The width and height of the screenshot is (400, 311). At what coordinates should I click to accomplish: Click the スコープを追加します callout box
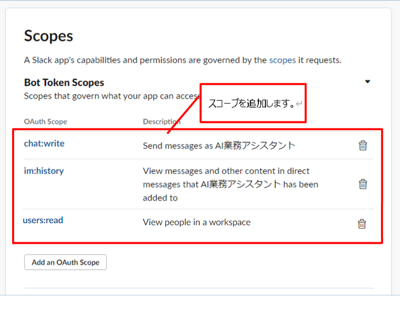253,103
